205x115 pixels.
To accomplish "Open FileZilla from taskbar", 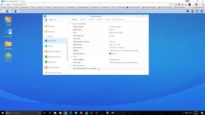I will [x=81, y=113].
